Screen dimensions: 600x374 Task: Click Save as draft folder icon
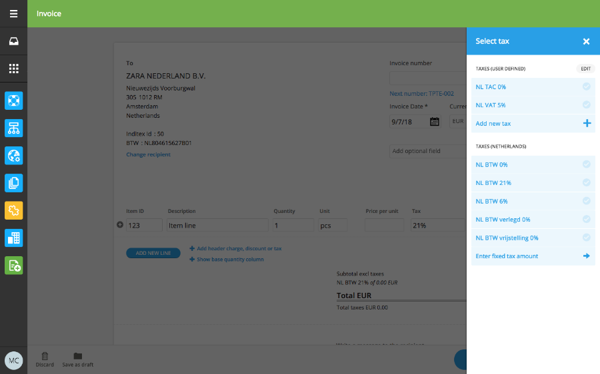(x=78, y=356)
